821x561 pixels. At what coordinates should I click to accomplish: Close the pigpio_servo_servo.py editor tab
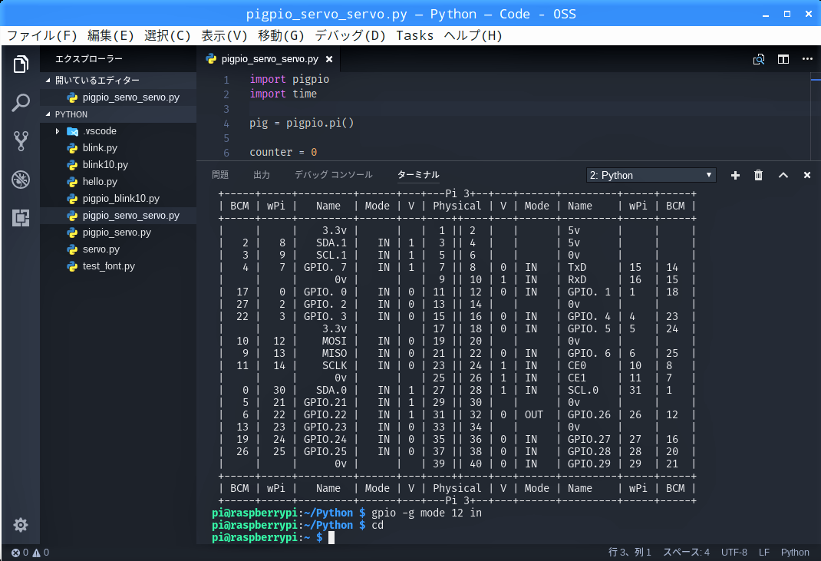(329, 59)
